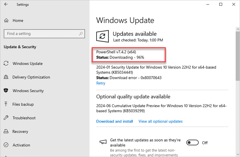Close the Settings window
Screen dimensions: 240x157
233,4
